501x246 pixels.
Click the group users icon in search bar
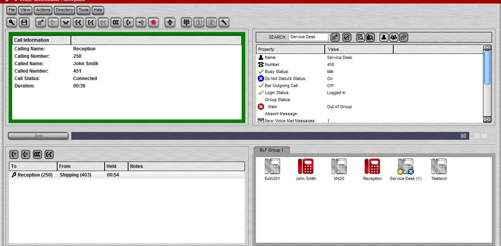(394, 37)
